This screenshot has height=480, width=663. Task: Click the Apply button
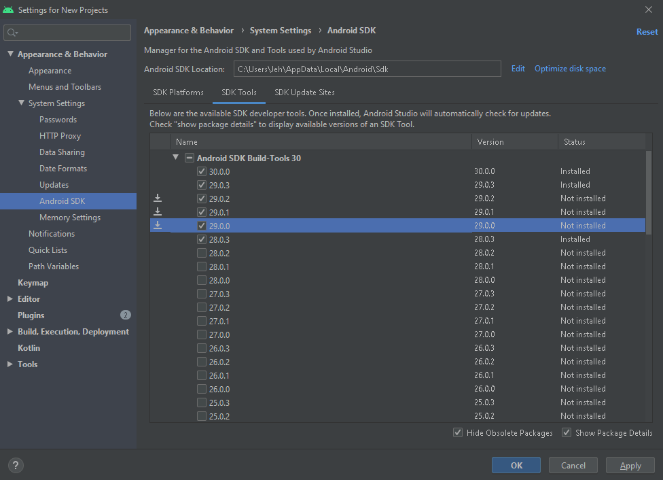pos(630,465)
